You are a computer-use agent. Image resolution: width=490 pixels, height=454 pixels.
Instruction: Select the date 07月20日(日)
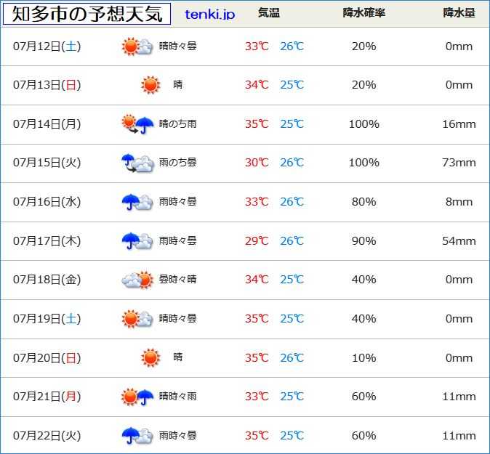[x=47, y=357]
